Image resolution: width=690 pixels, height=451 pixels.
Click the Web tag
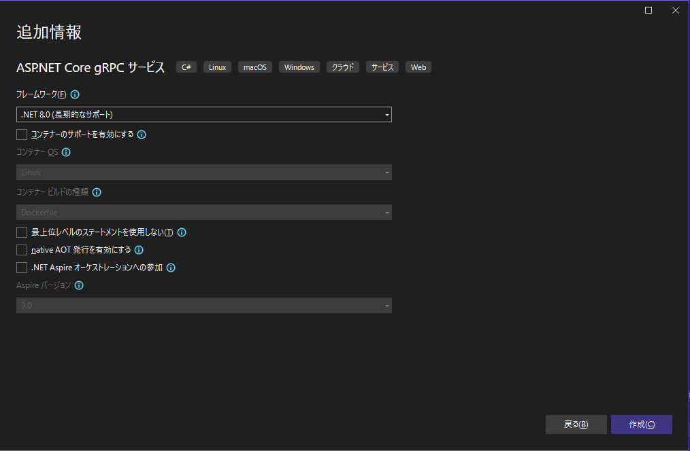point(418,67)
